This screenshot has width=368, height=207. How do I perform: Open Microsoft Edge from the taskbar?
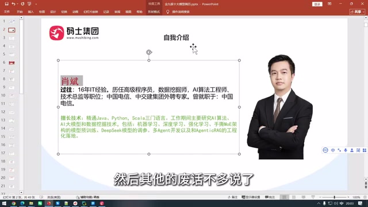pyautogui.click(x=22, y=203)
